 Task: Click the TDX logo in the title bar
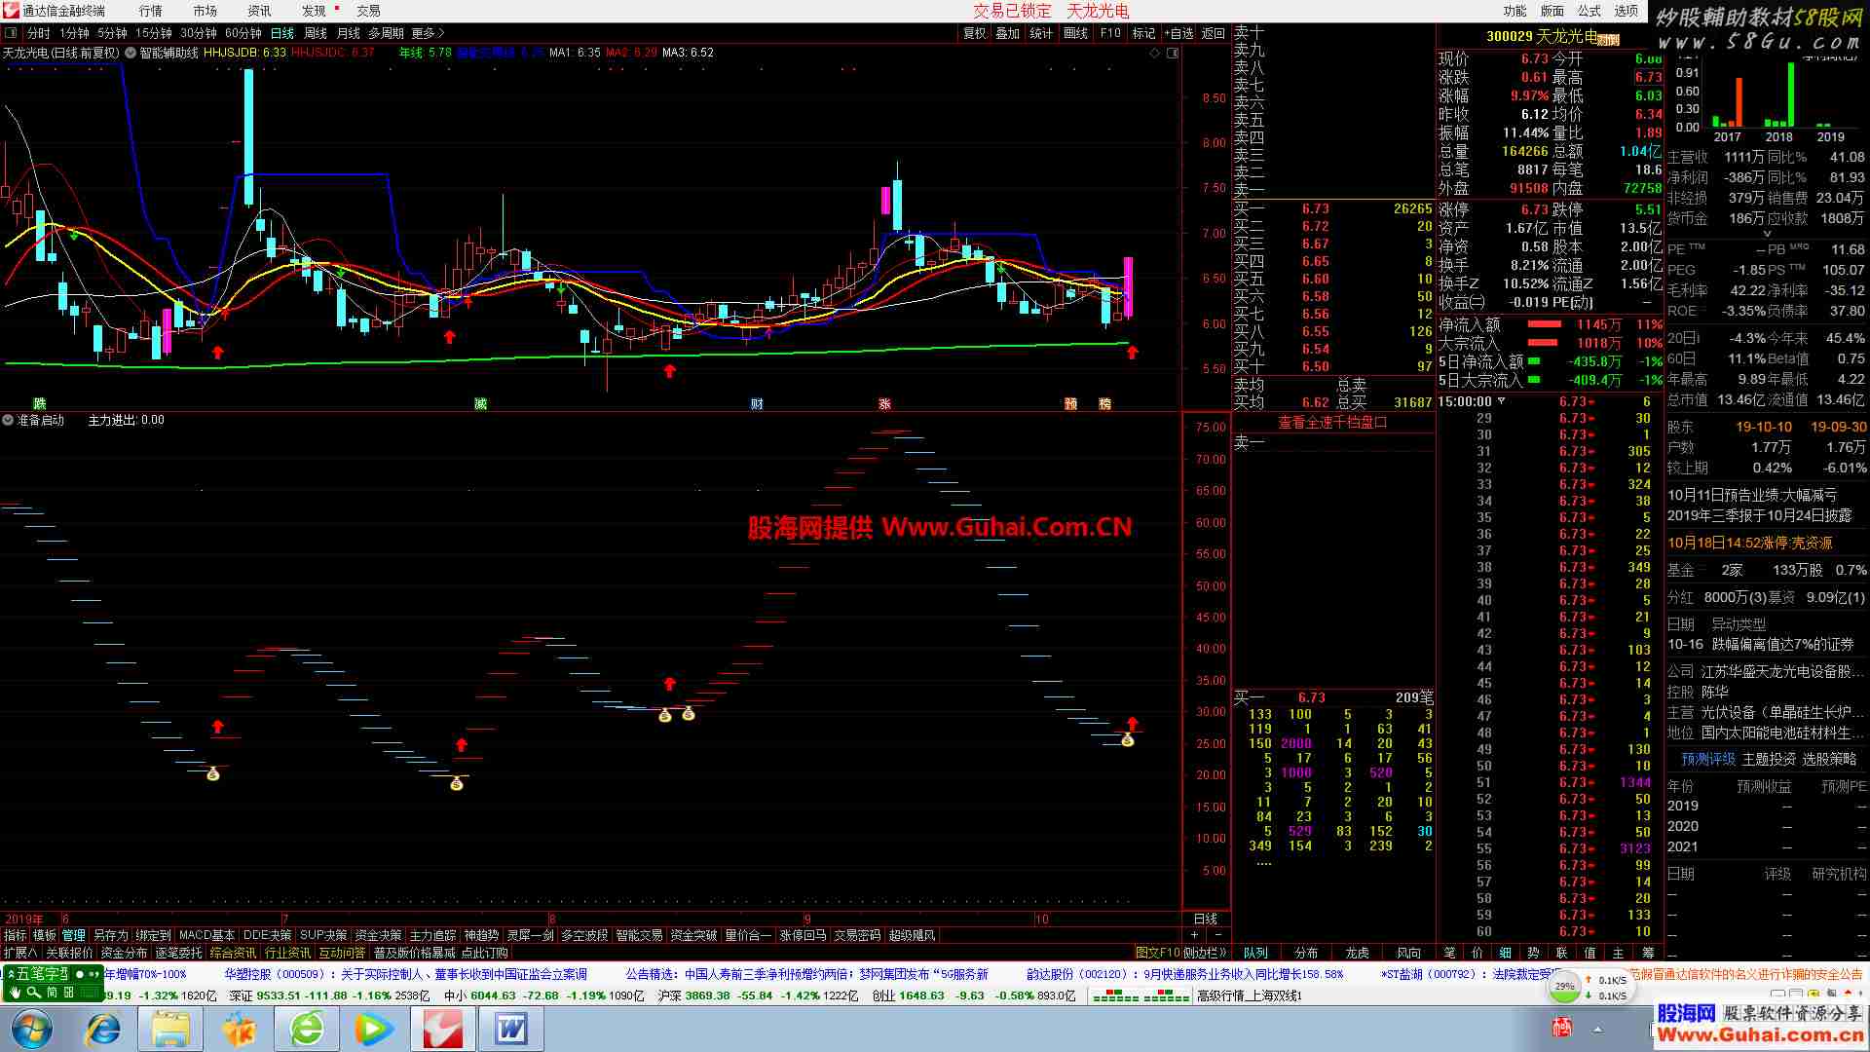coord(11,11)
